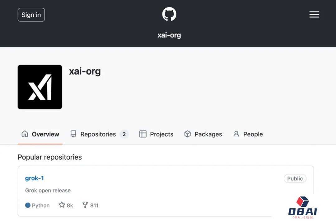Click the Overview home icon
Viewport: 336px width, 222px height.
pyautogui.click(x=25, y=134)
